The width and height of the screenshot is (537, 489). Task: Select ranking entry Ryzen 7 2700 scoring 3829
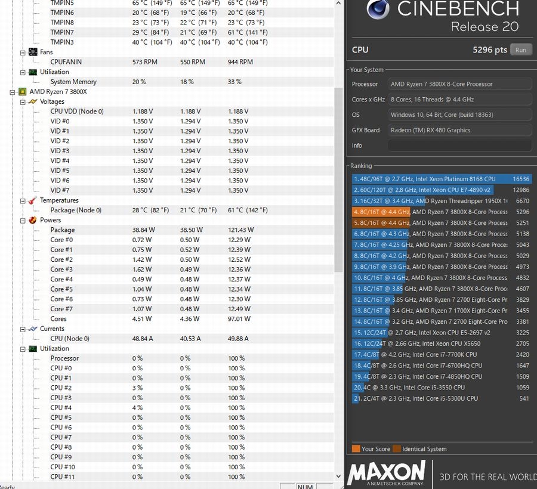coord(441,300)
